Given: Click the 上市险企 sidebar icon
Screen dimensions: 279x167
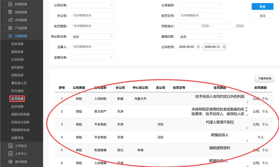Looking at the screenshot, I should 11,146.
